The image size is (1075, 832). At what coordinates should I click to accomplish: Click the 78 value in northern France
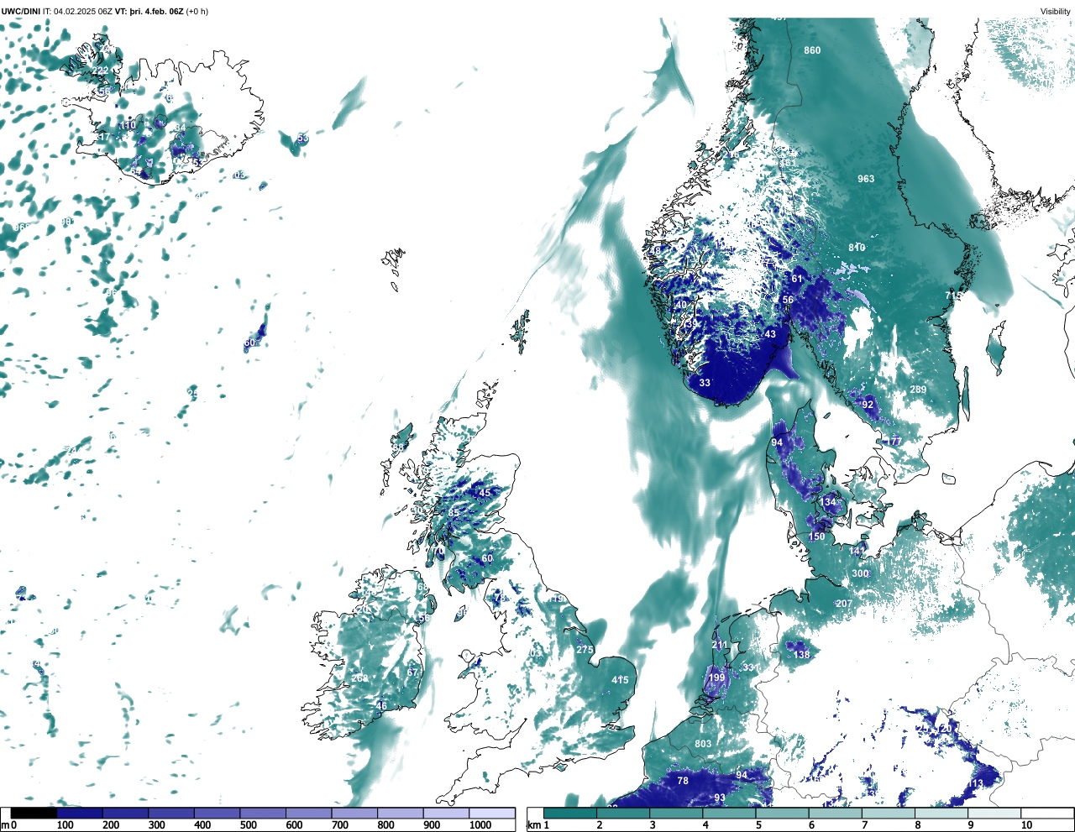tap(683, 781)
